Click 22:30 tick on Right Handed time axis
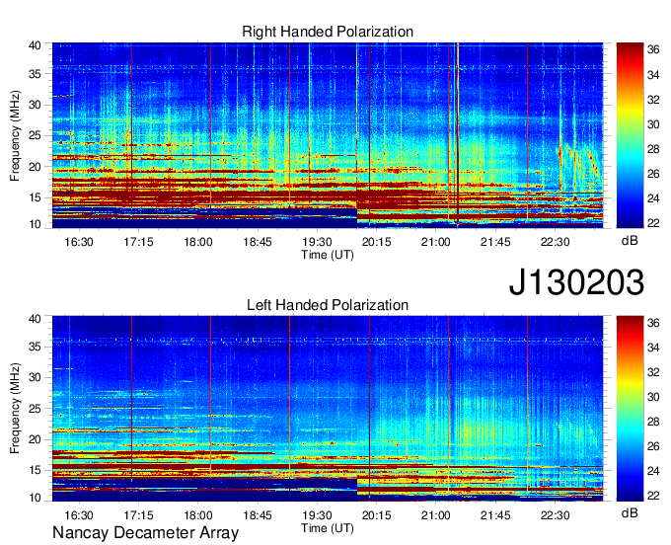The height and width of the screenshot is (545, 671). coord(555,242)
